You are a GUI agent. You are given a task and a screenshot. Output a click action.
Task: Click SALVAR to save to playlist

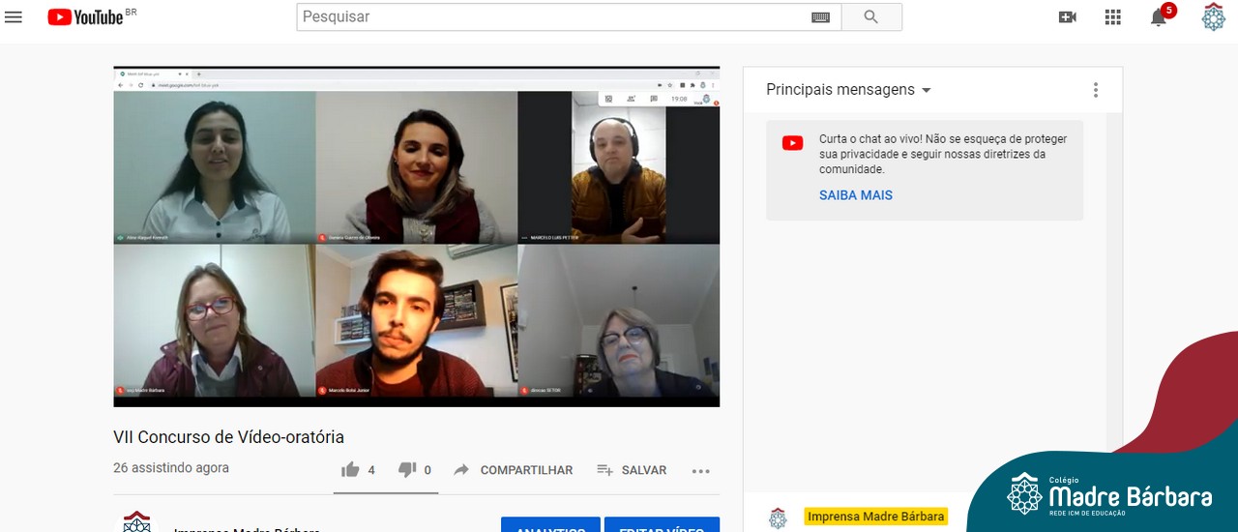point(632,470)
